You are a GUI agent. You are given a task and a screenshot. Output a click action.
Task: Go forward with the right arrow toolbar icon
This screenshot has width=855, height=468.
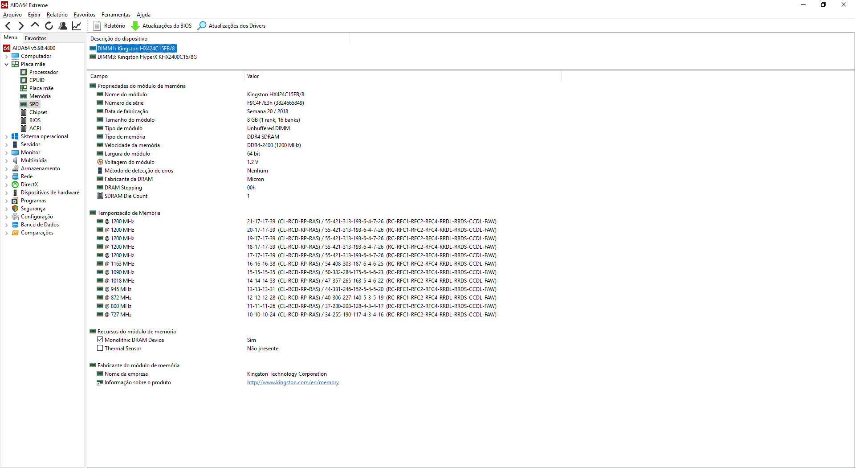pyautogui.click(x=21, y=26)
